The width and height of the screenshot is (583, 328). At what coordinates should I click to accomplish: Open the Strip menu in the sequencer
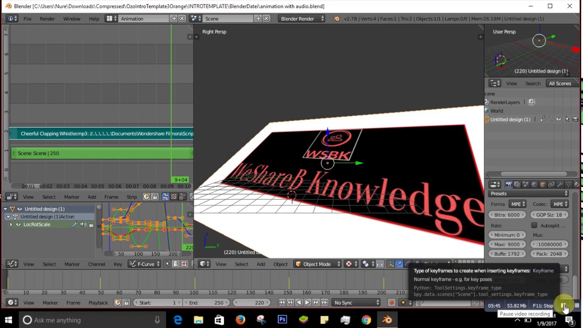pos(132,197)
